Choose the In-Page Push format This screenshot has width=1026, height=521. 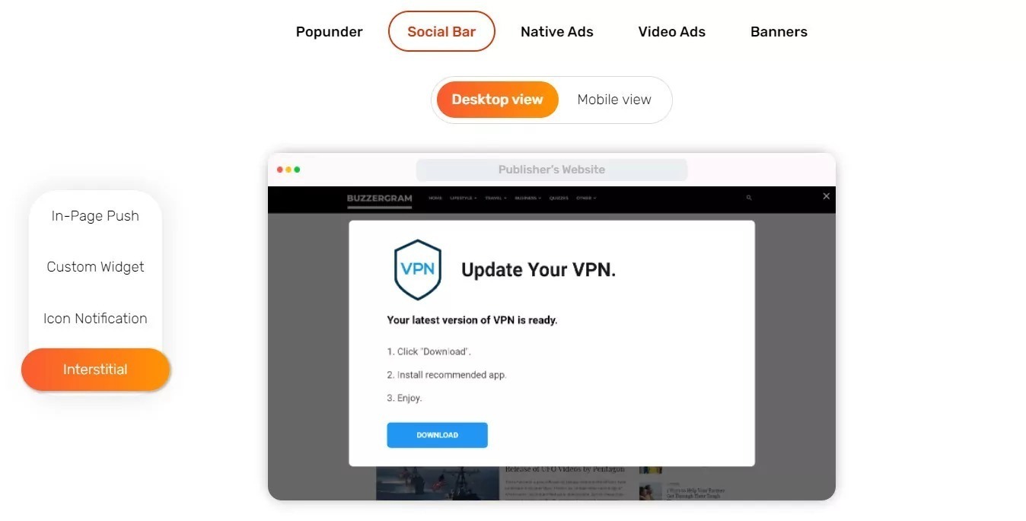95,216
